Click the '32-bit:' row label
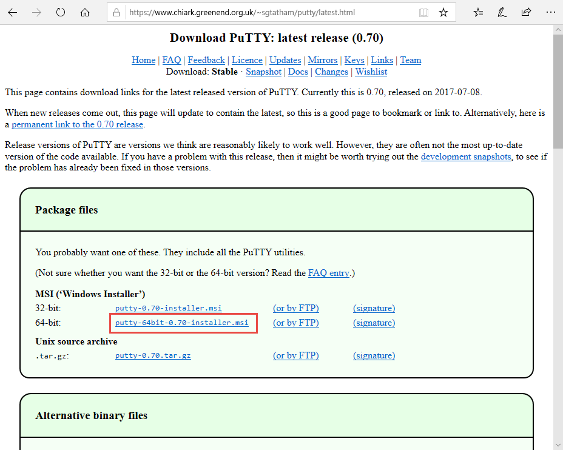This screenshot has width=563, height=450. pos(48,308)
